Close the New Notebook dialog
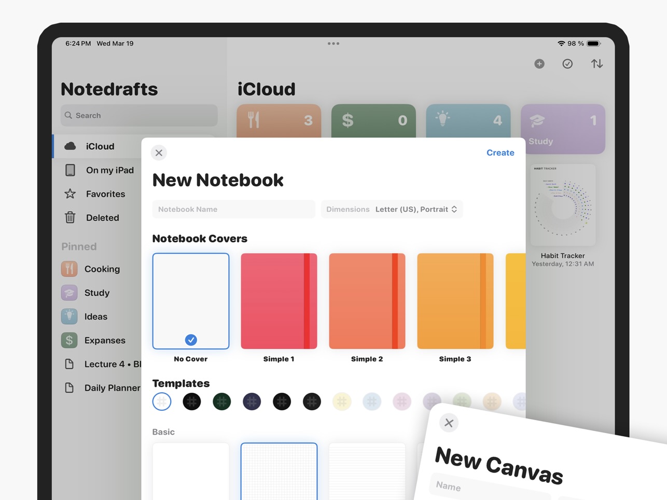Image resolution: width=667 pixels, height=500 pixels. coord(159,153)
